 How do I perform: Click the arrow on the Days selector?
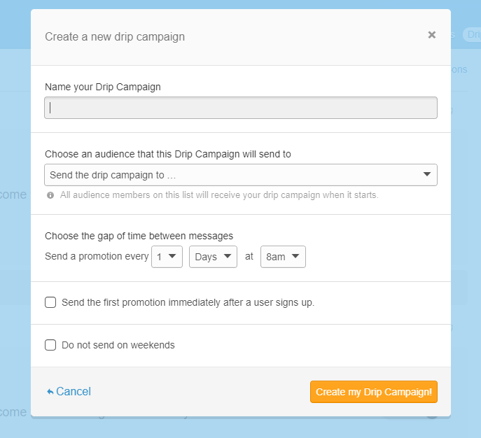point(227,257)
